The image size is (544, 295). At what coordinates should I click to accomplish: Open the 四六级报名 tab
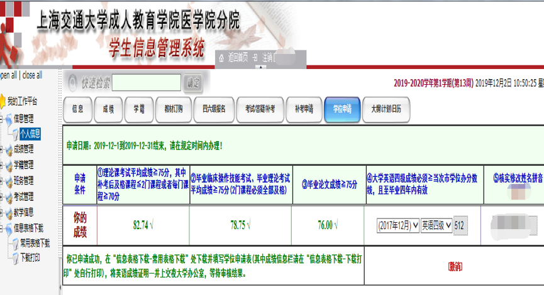[214, 109]
